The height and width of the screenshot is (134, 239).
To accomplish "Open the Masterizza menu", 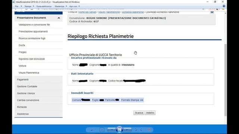I will [x=59, y=6].
